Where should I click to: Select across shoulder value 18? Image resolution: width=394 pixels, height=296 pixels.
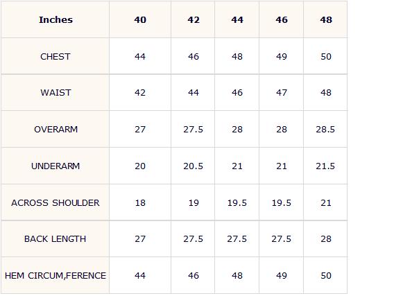[x=140, y=202]
